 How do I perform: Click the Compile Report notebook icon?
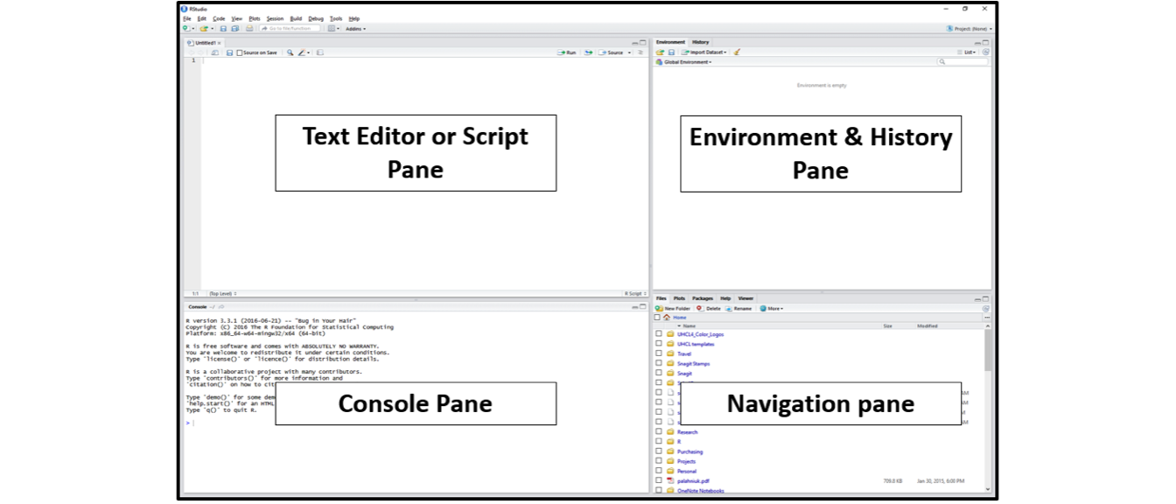[319, 52]
